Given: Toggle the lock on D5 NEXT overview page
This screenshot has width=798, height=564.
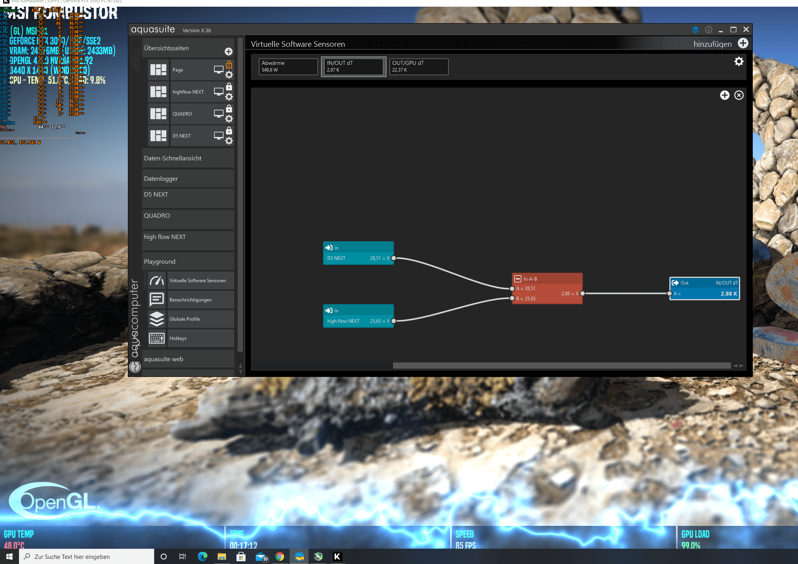Looking at the screenshot, I should click(229, 131).
